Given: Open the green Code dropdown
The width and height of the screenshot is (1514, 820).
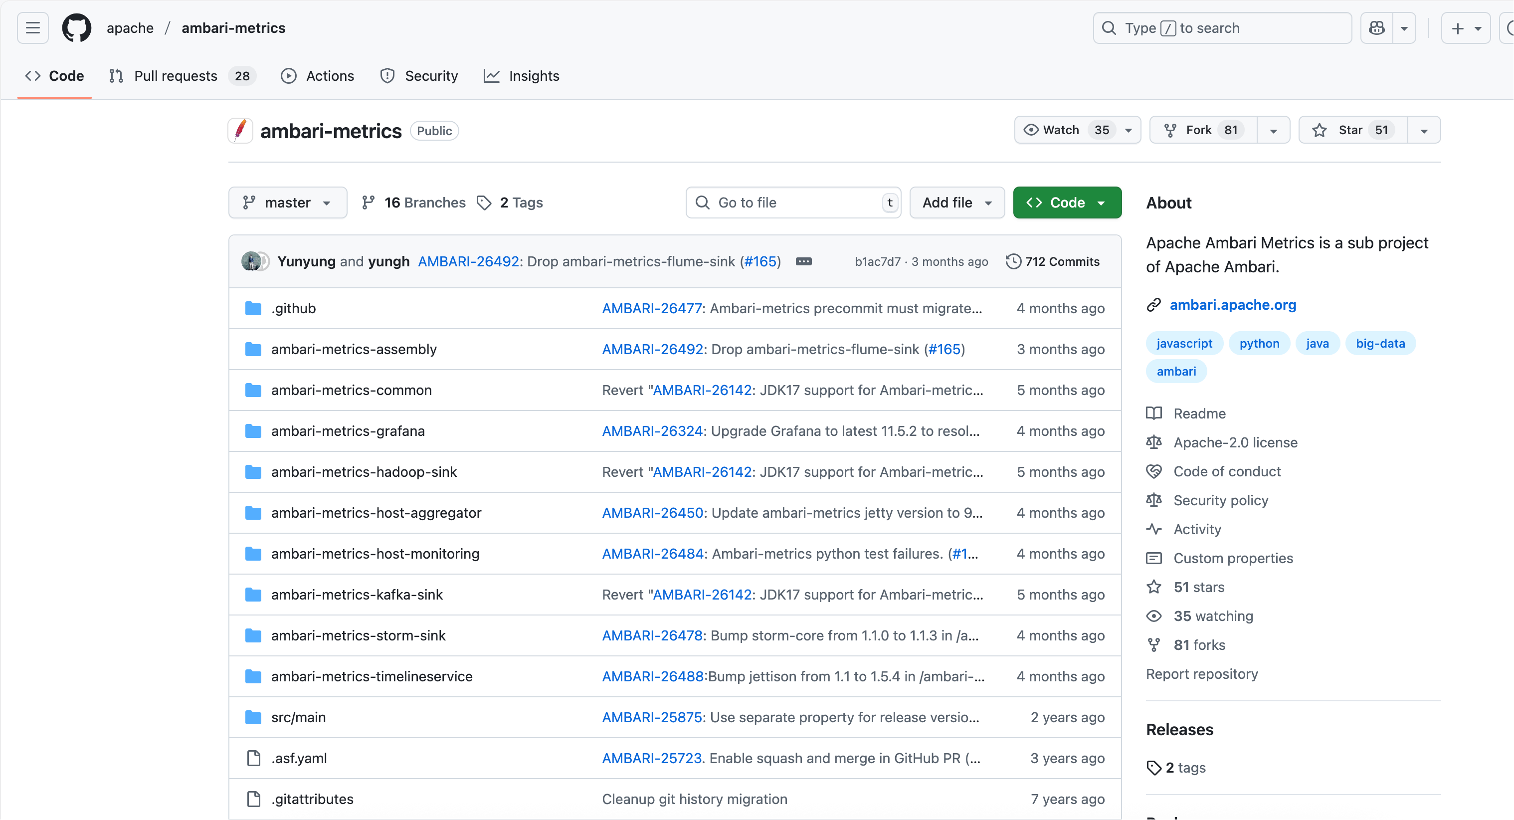Looking at the screenshot, I should coord(1067,202).
